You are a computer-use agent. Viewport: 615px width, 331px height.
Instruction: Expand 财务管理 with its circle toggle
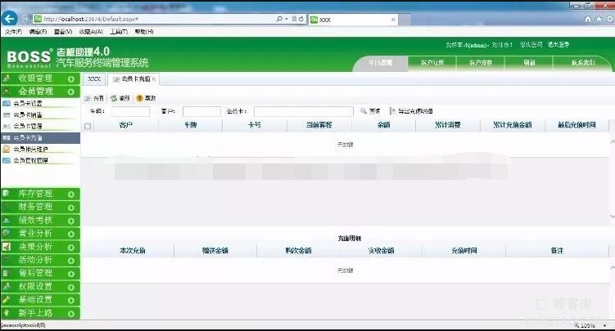click(x=71, y=208)
